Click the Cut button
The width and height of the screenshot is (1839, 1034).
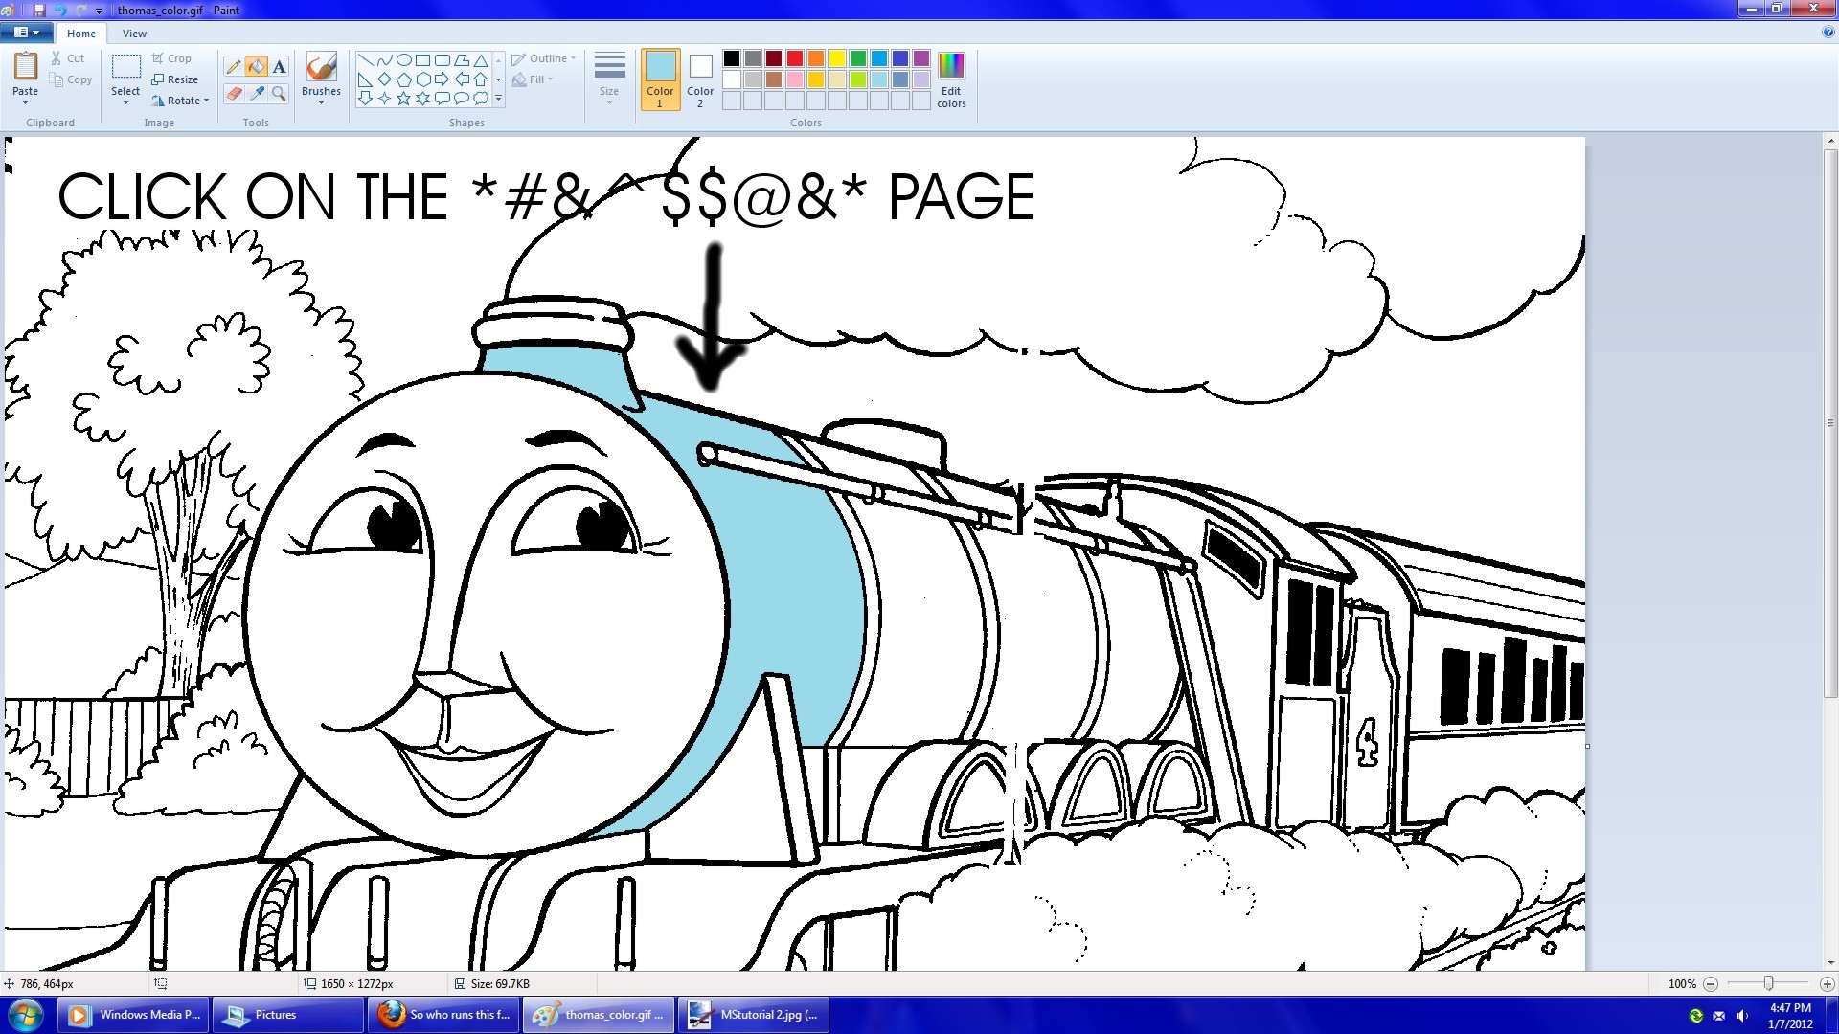click(68, 58)
